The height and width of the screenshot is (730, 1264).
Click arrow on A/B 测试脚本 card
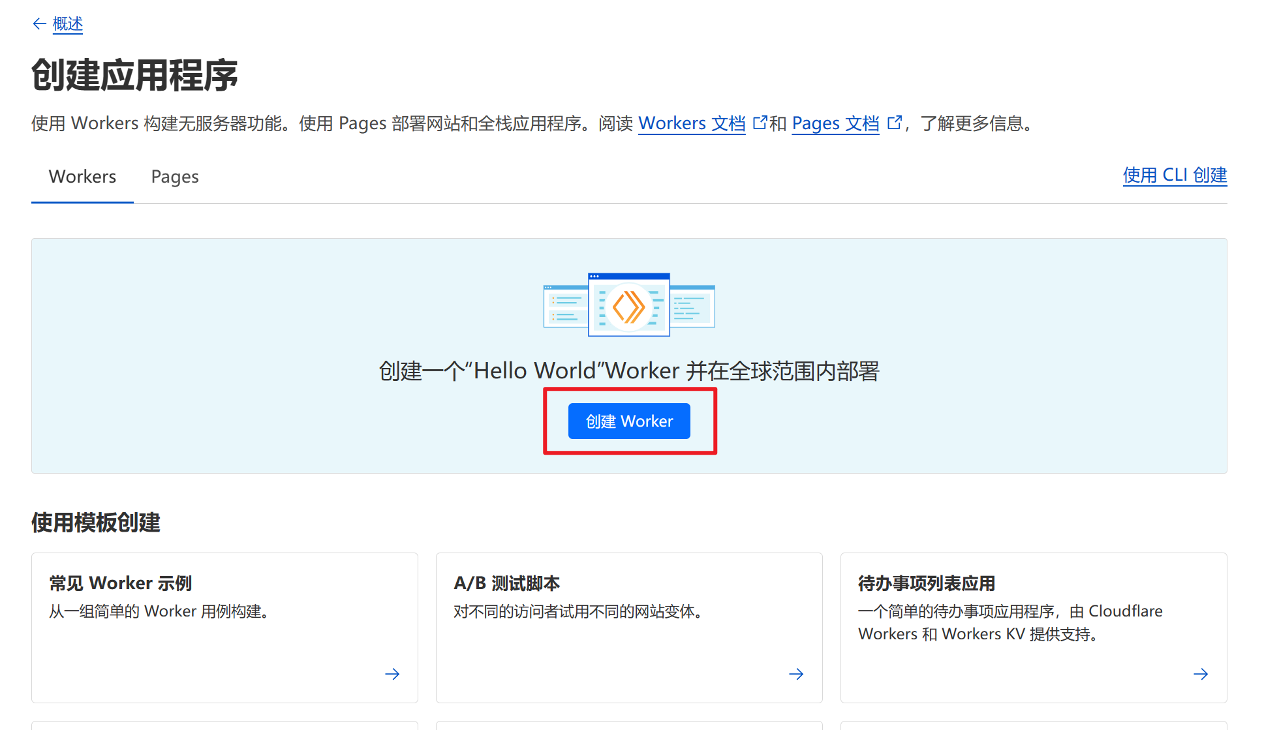pos(796,674)
